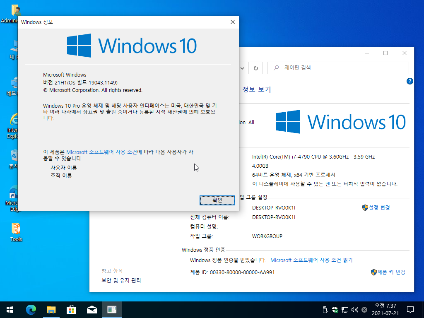Open help with the blue question mark icon
424x318 pixels.
tap(410, 81)
